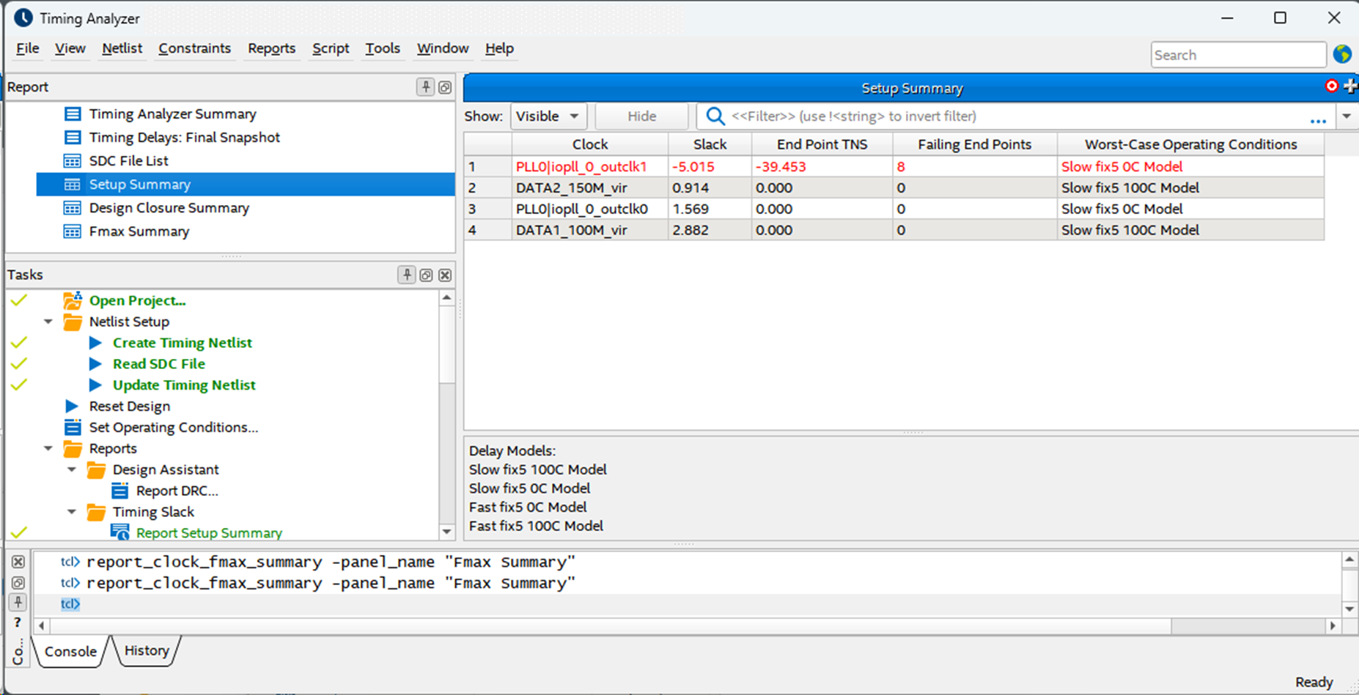Click the pin icon in Report panel header
The width and height of the screenshot is (1359, 695).
tap(425, 87)
